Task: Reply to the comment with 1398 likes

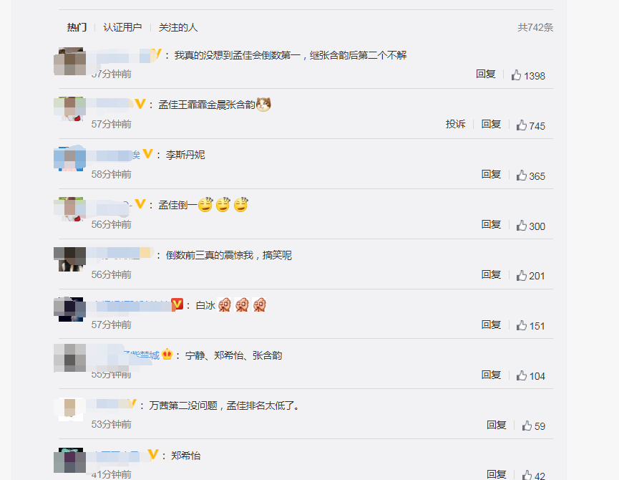Action: (486, 74)
